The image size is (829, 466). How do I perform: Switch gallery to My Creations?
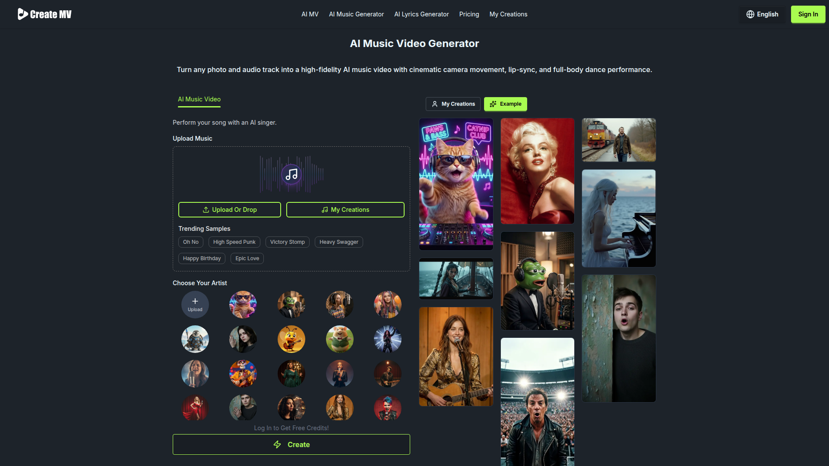[x=453, y=104]
